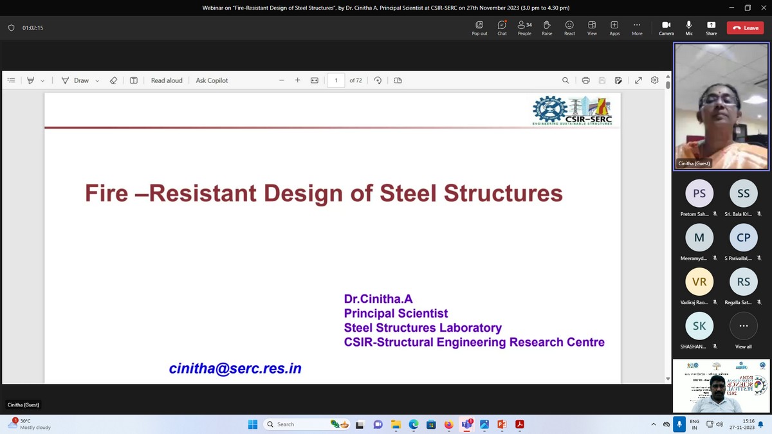Click the system tray microphone indicator

point(678,424)
